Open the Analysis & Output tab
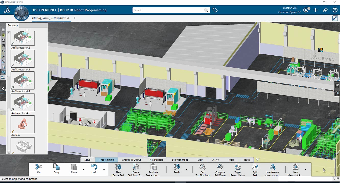The image size is (340, 183). [131, 160]
